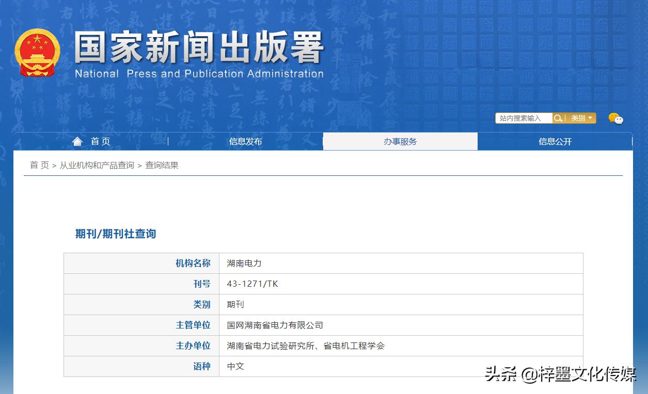Click the national emblem logo

pyautogui.click(x=37, y=53)
